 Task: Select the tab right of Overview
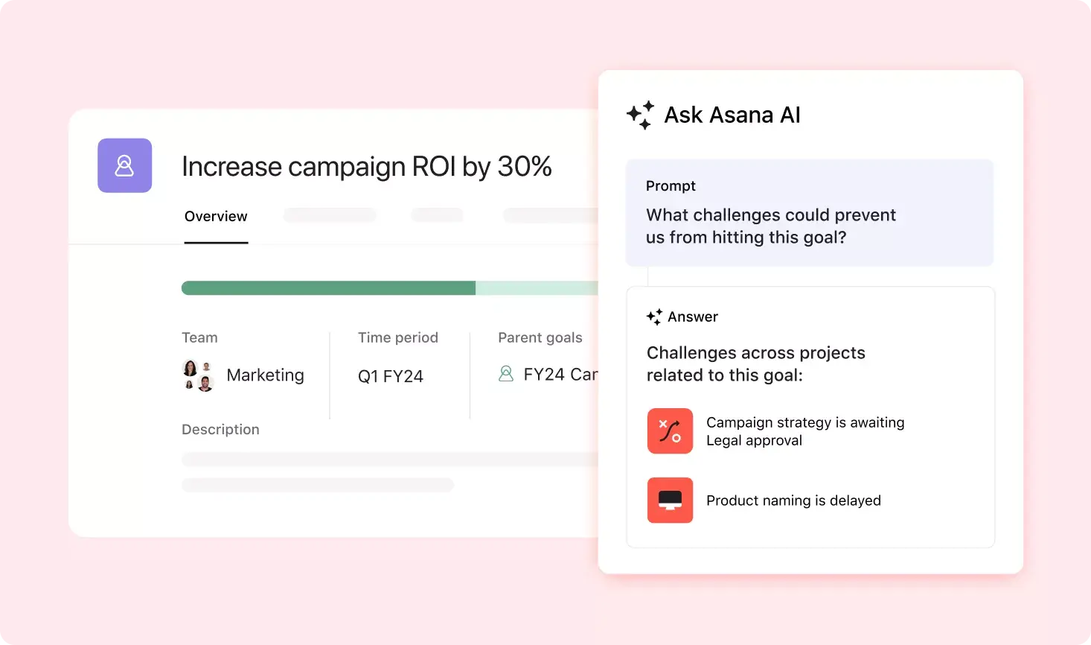tap(330, 215)
